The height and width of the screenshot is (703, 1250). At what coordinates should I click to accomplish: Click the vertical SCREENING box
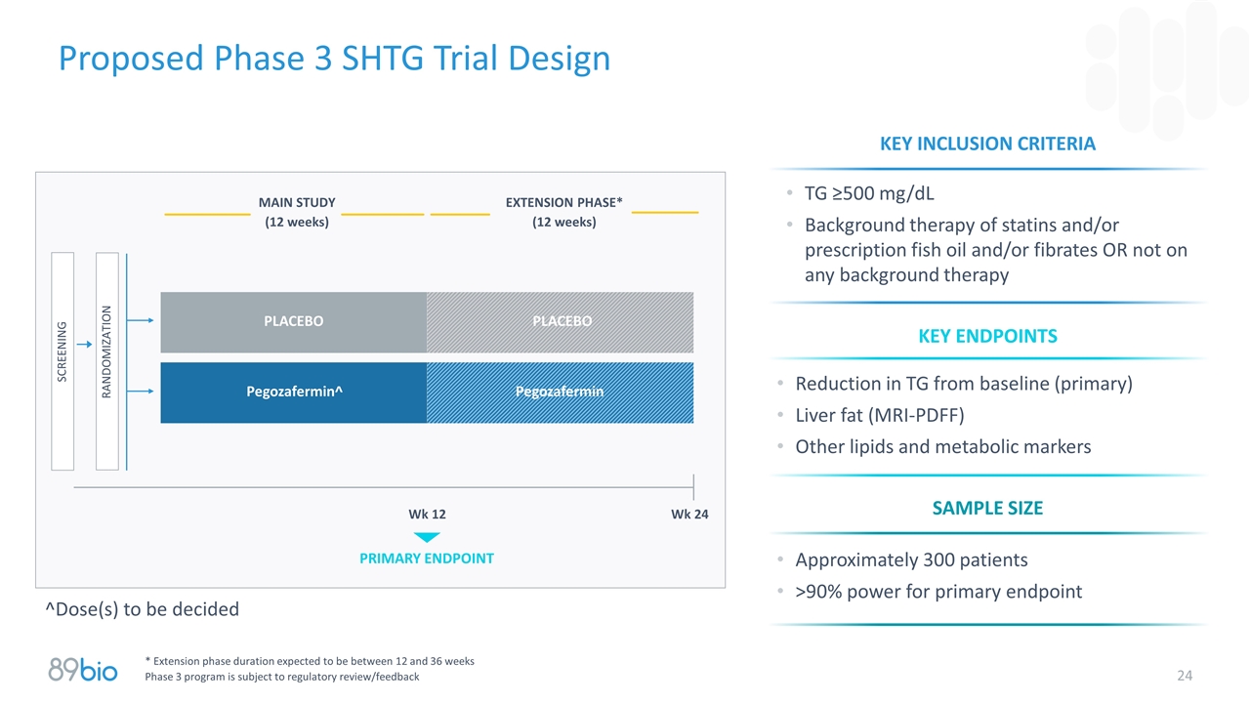tap(62, 361)
